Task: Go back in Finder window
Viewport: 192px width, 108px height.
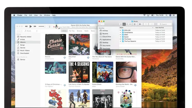Action: coord(100,24)
